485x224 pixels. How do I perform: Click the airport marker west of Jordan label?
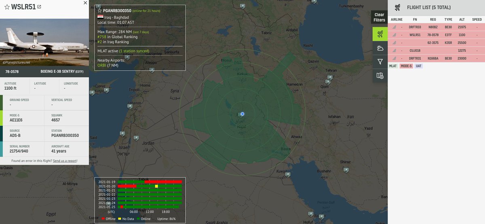pyautogui.click(x=136, y=138)
